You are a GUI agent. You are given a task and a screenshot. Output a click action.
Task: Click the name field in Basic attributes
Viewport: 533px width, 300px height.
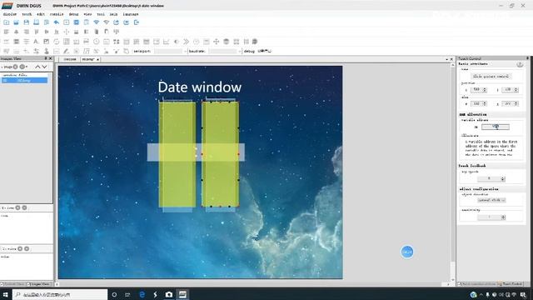[491, 77]
